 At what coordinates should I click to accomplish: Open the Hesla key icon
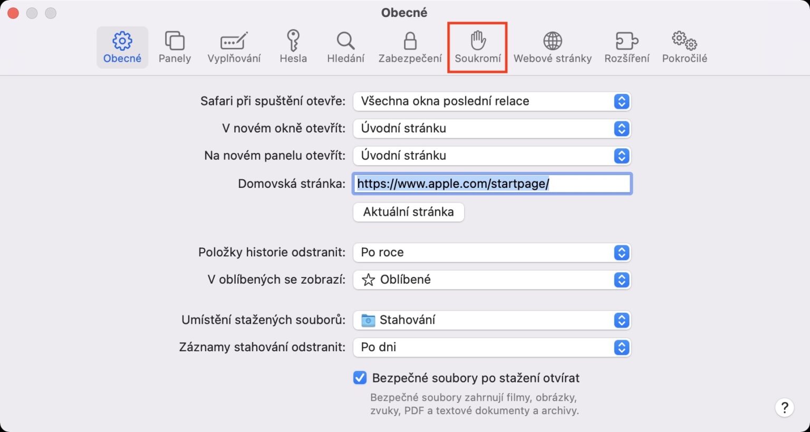click(x=293, y=46)
